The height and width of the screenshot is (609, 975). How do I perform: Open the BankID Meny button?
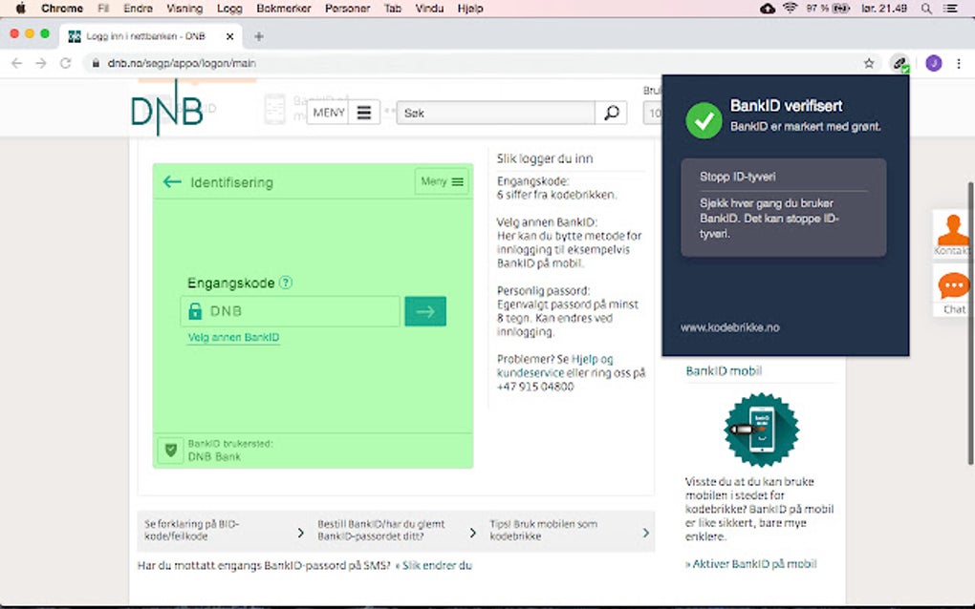click(x=442, y=182)
